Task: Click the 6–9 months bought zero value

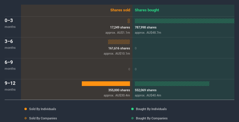Action: (136, 69)
